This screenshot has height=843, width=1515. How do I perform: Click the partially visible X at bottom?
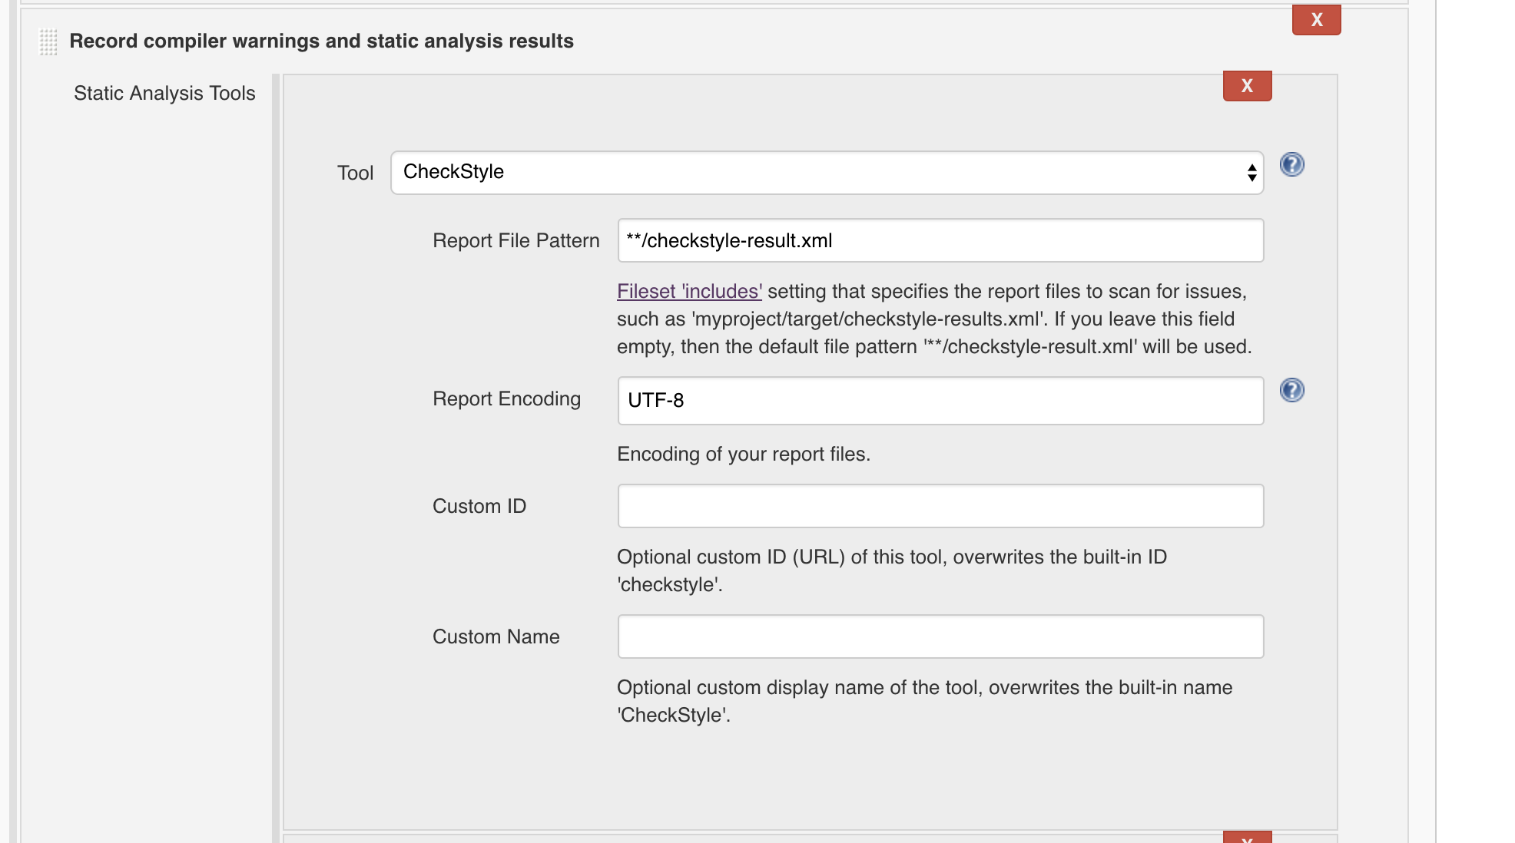[1247, 838]
